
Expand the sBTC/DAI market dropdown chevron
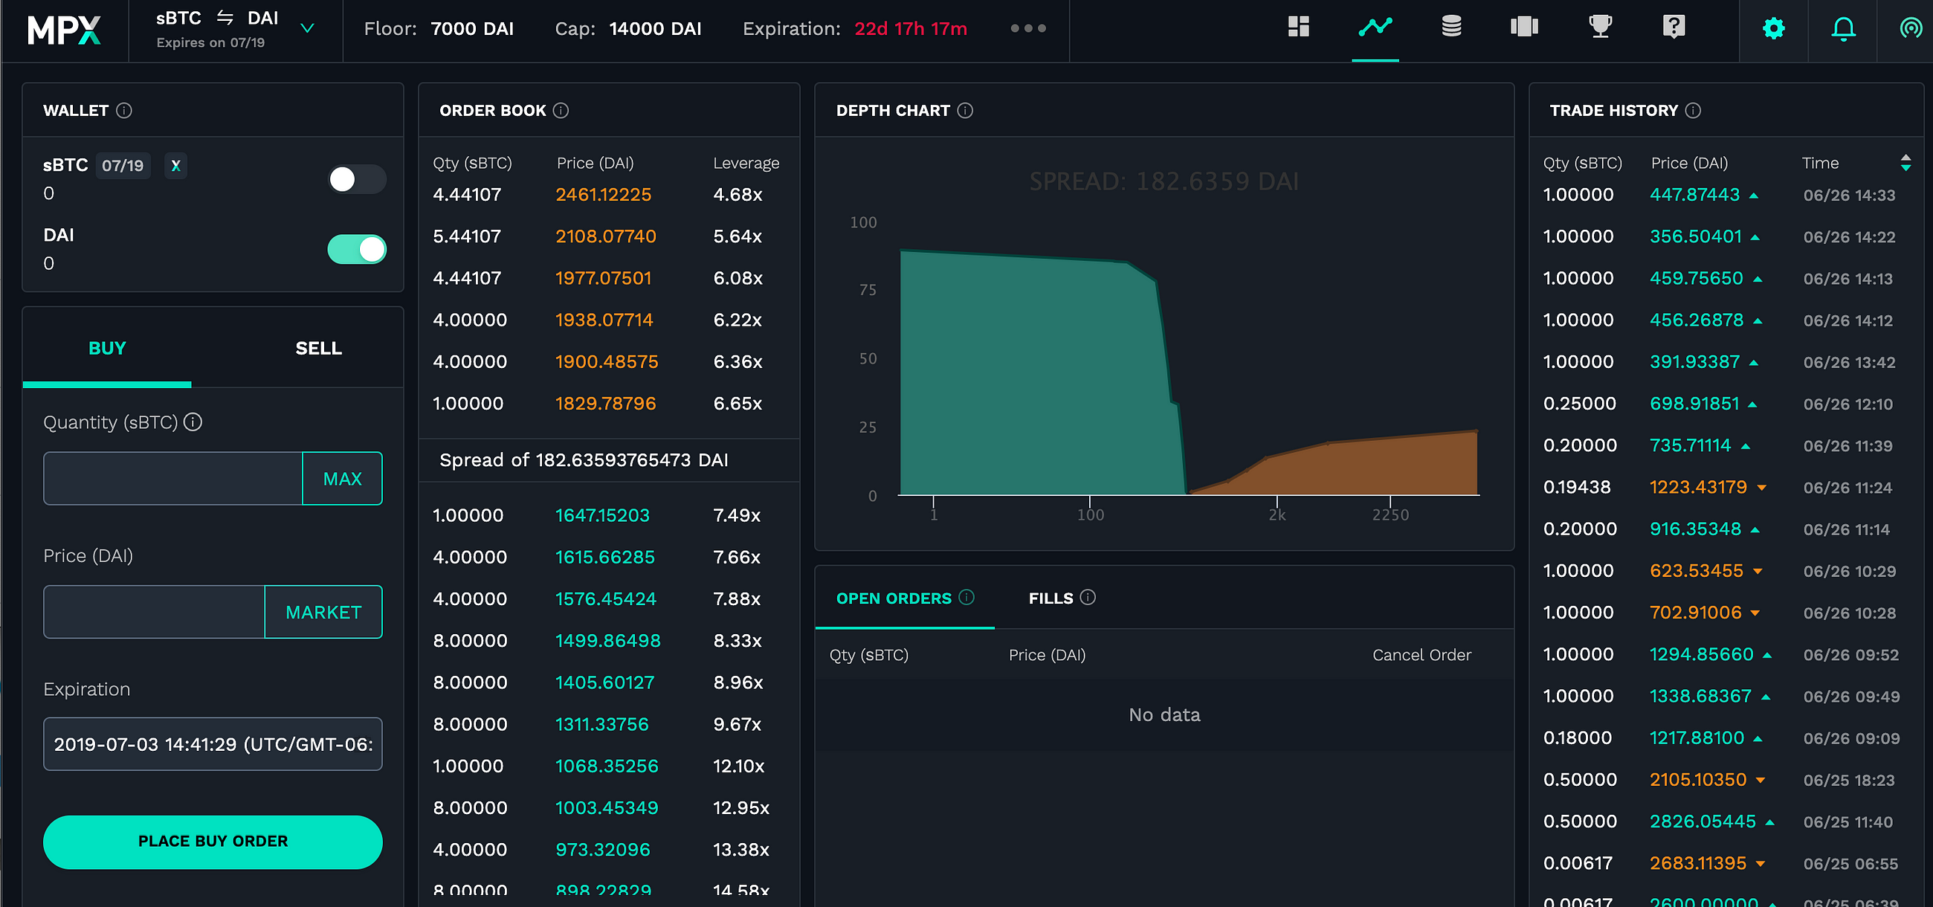click(x=307, y=28)
